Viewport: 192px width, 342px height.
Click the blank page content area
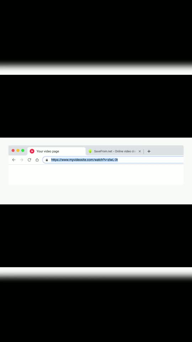click(96, 175)
